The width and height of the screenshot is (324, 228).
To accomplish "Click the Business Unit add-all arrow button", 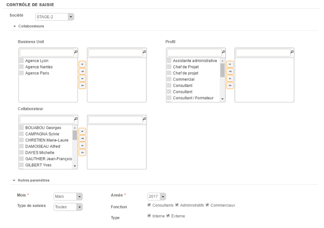I will tap(82, 71).
